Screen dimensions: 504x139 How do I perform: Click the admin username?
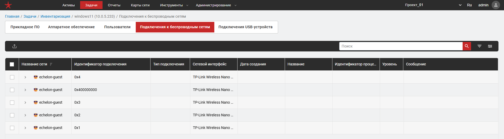click(x=483, y=5)
